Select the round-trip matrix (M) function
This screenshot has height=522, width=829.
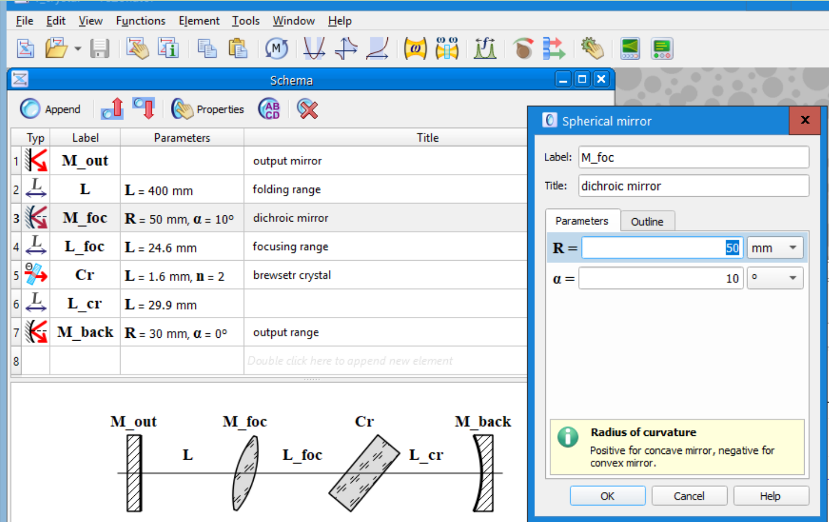click(x=276, y=48)
